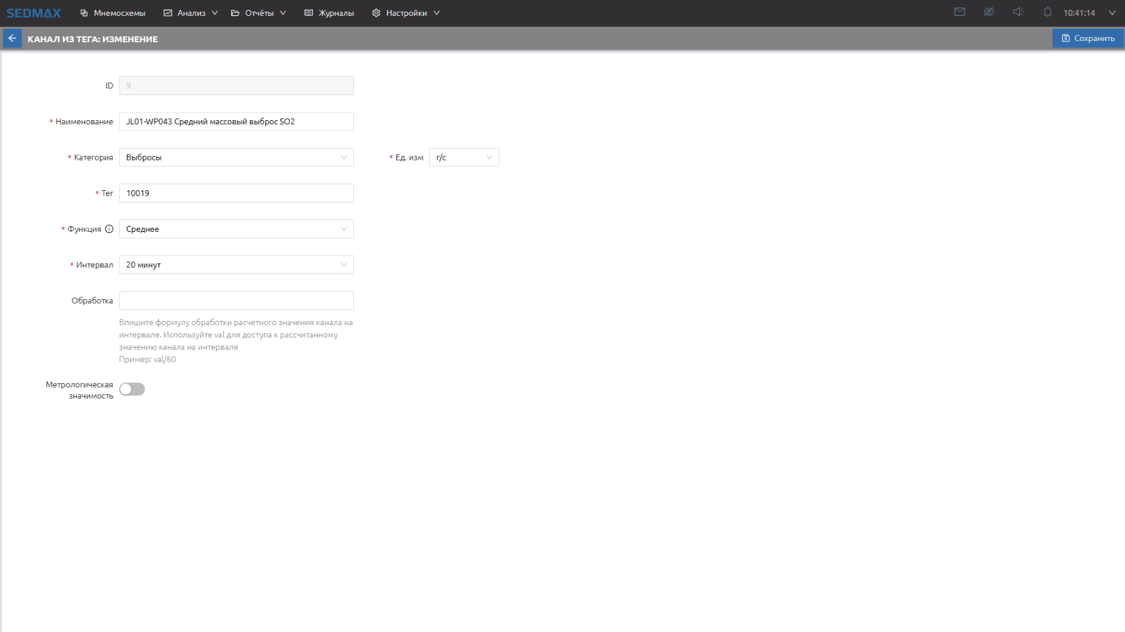Image resolution: width=1125 pixels, height=632 pixels.
Task: Open the Ед. изм unit dropdown
Action: click(x=463, y=157)
